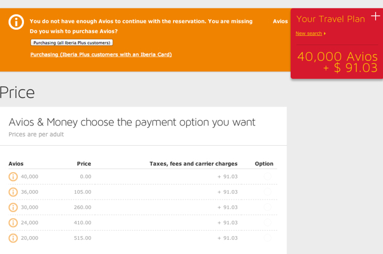This screenshot has height=254, width=383.
Task: Click Purchasing (all Iberia Plus customers) button
Action: (72, 42)
